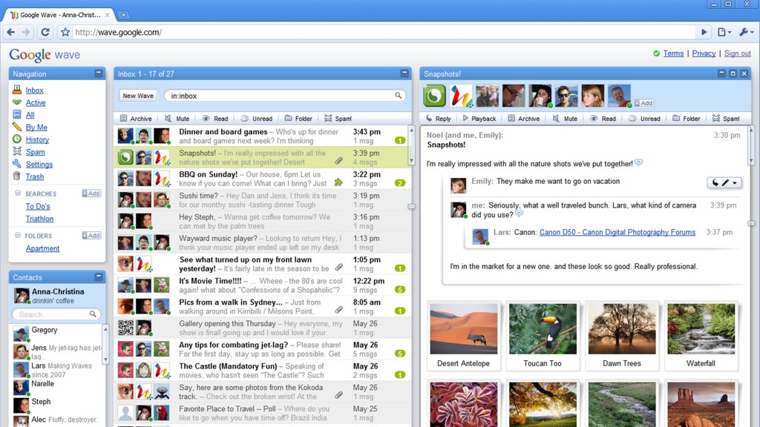Click the All waves icon
Image resolution: width=760 pixels, height=427 pixels.
(x=17, y=114)
